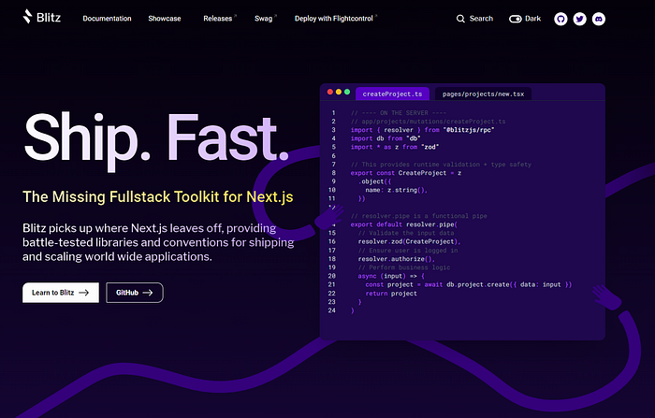Switch to the pages/projects/new.tsx tab
This screenshot has height=418, width=655.
484,94
